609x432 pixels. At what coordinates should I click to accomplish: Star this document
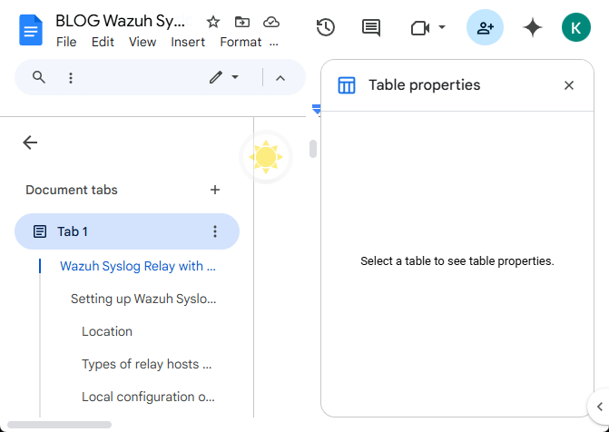point(213,22)
